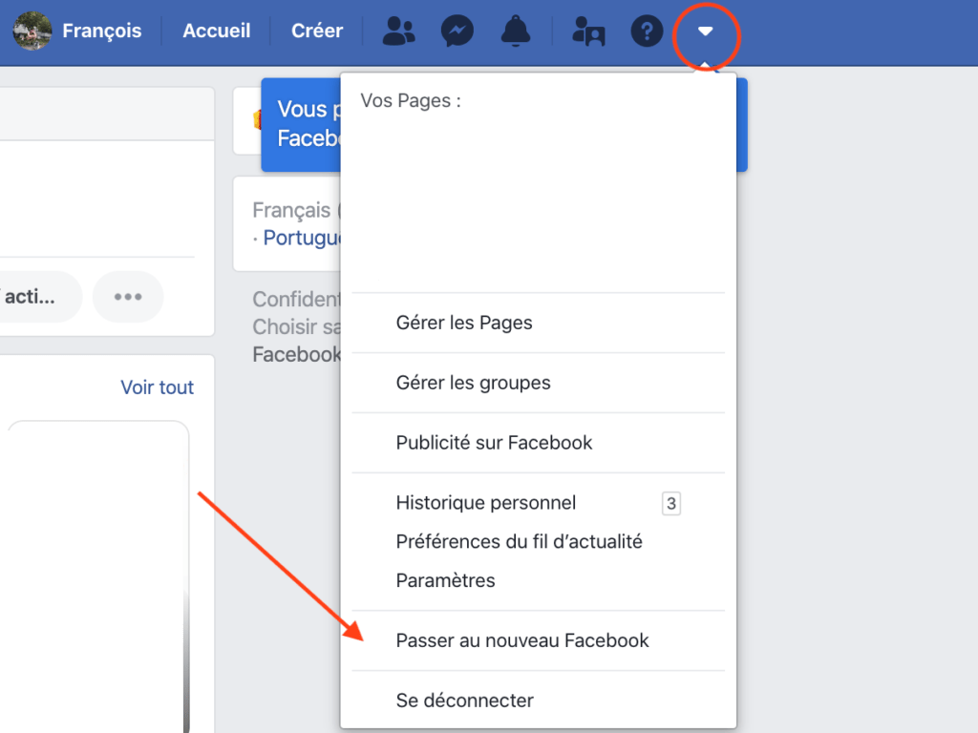Click the quick help question mark icon

click(647, 31)
